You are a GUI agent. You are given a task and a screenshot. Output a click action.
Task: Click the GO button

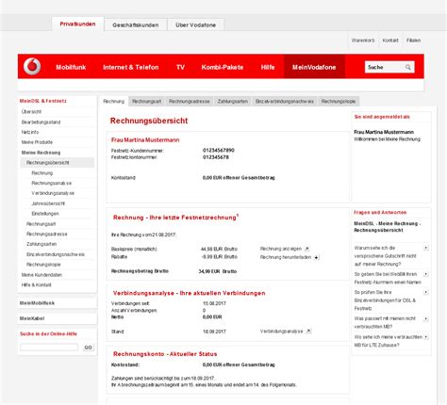pyautogui.click(x=88, y=348)
